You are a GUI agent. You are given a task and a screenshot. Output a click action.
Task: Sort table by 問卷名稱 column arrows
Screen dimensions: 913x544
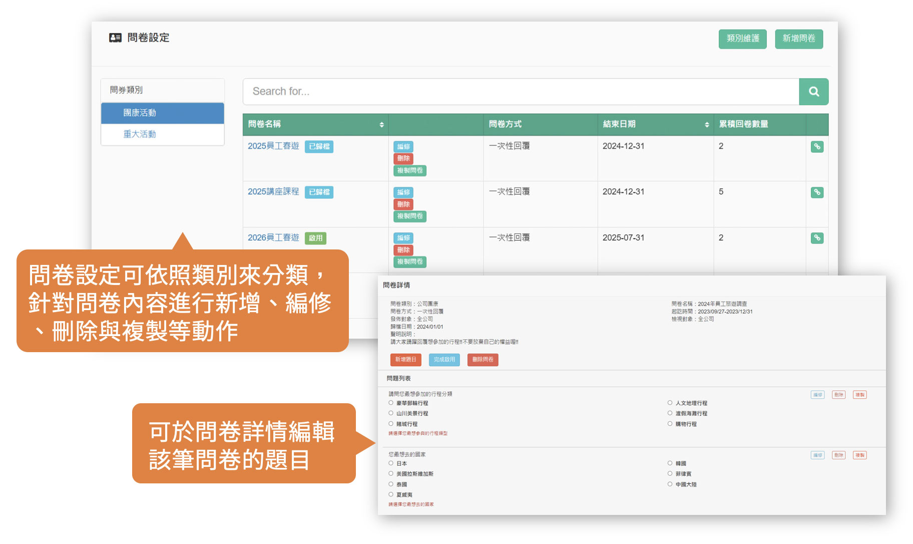click(x=381, y=125)
